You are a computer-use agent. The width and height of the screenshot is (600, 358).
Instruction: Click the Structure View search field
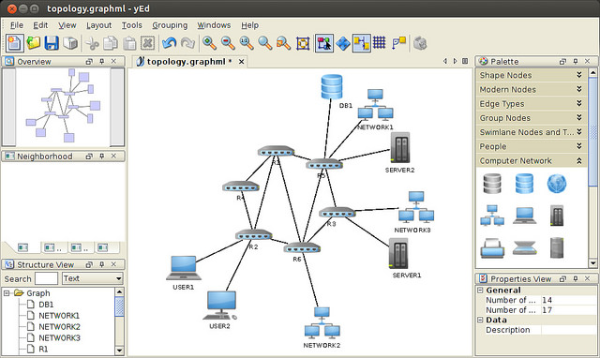pyautogui.click(x=46, y=278)
